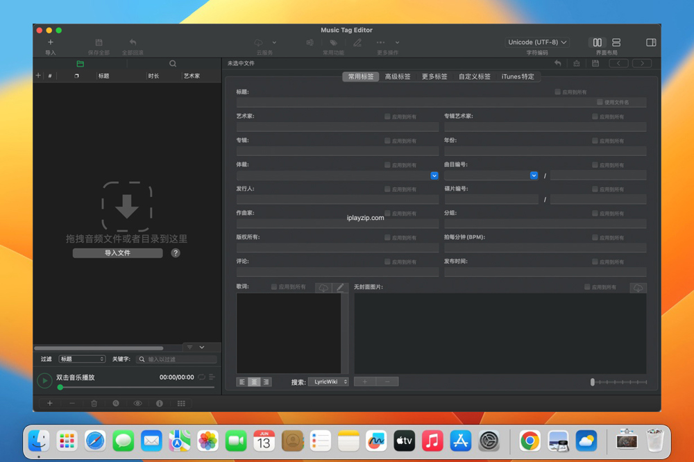Check 应用到所有 for 歌词 section
The height and width of the screenshot is (462, 694).
click(274, 286)
